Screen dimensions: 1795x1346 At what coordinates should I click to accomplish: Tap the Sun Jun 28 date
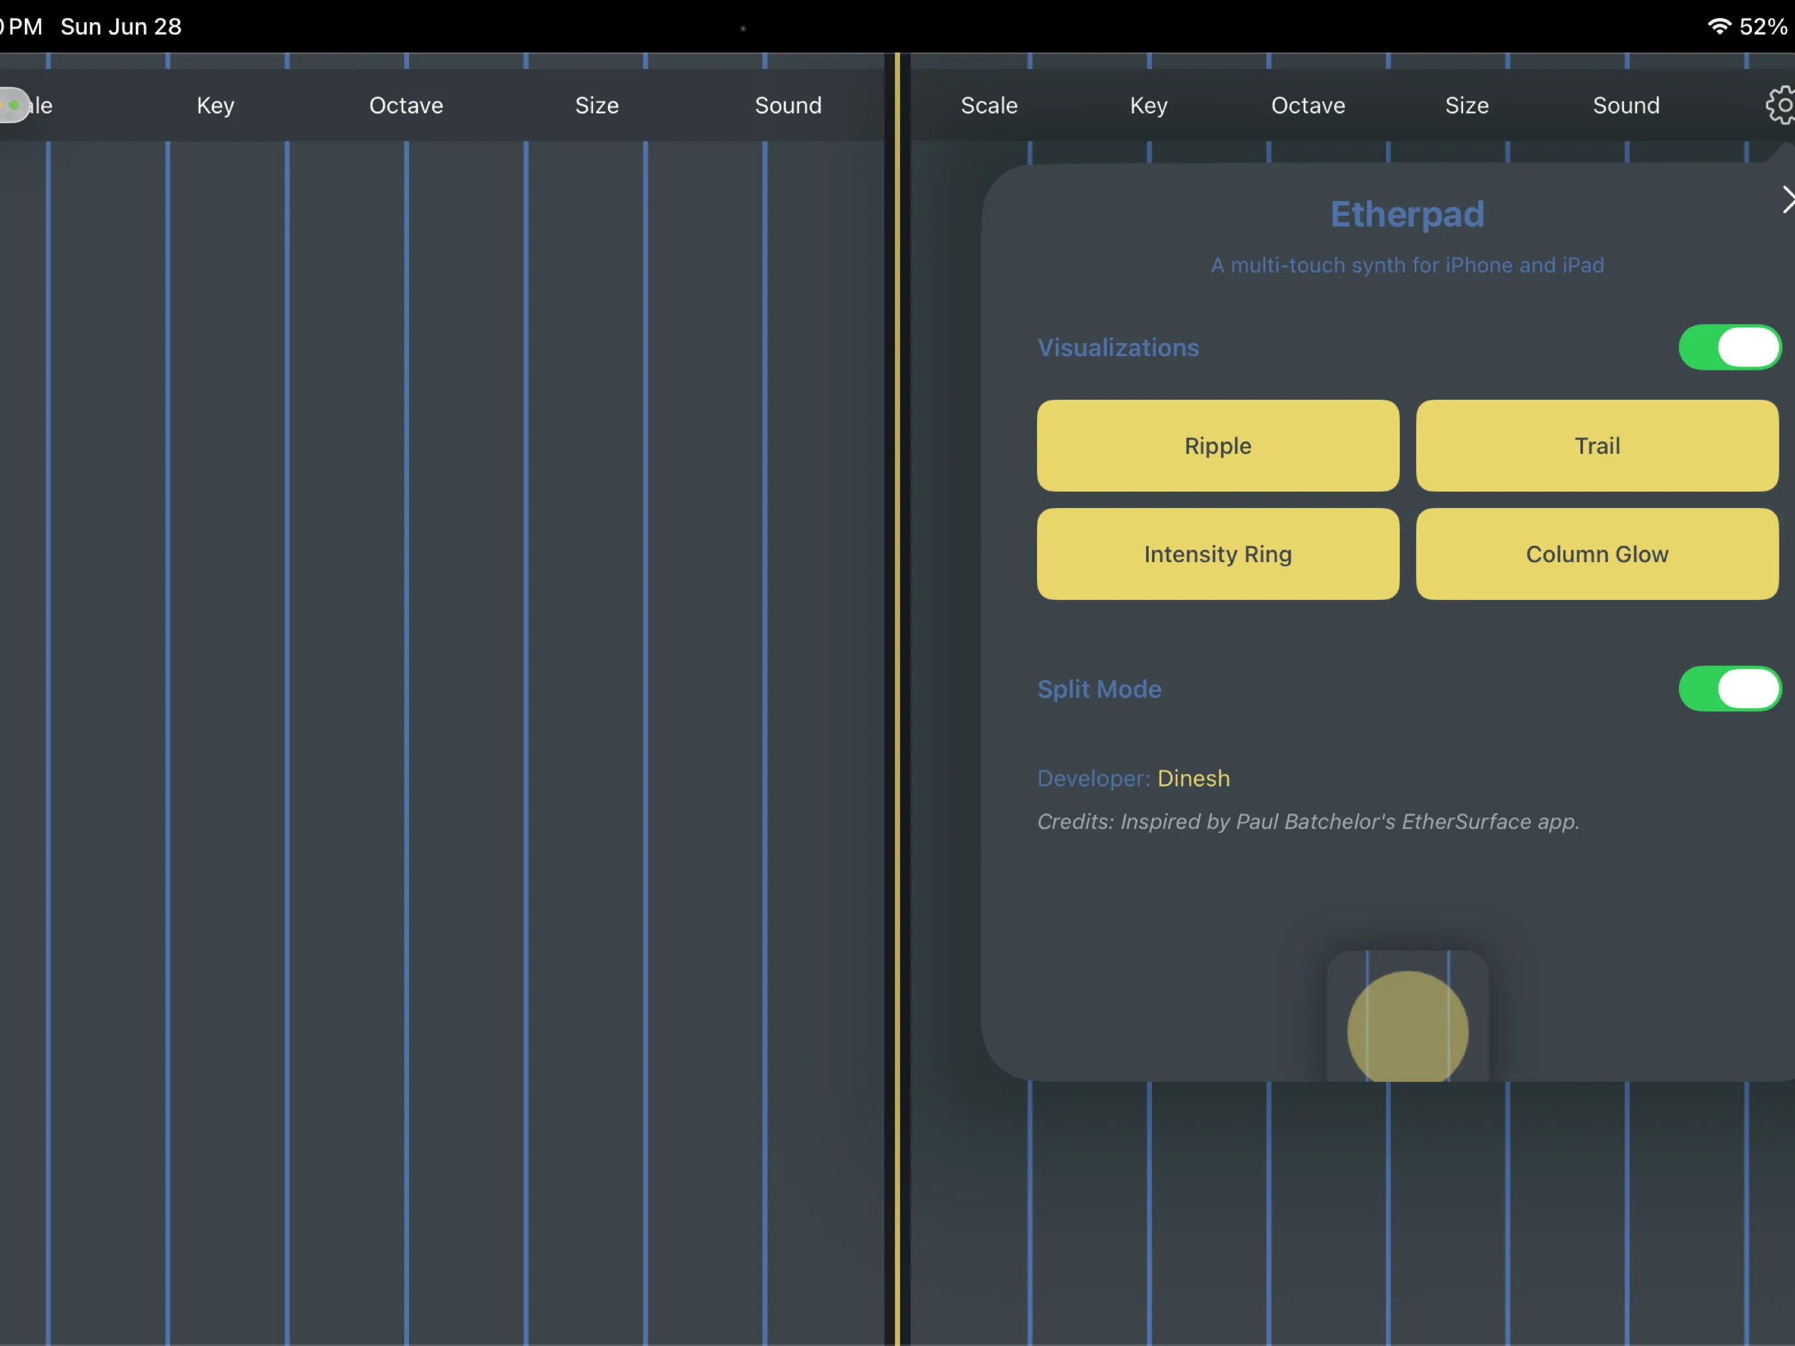[121, 26]
